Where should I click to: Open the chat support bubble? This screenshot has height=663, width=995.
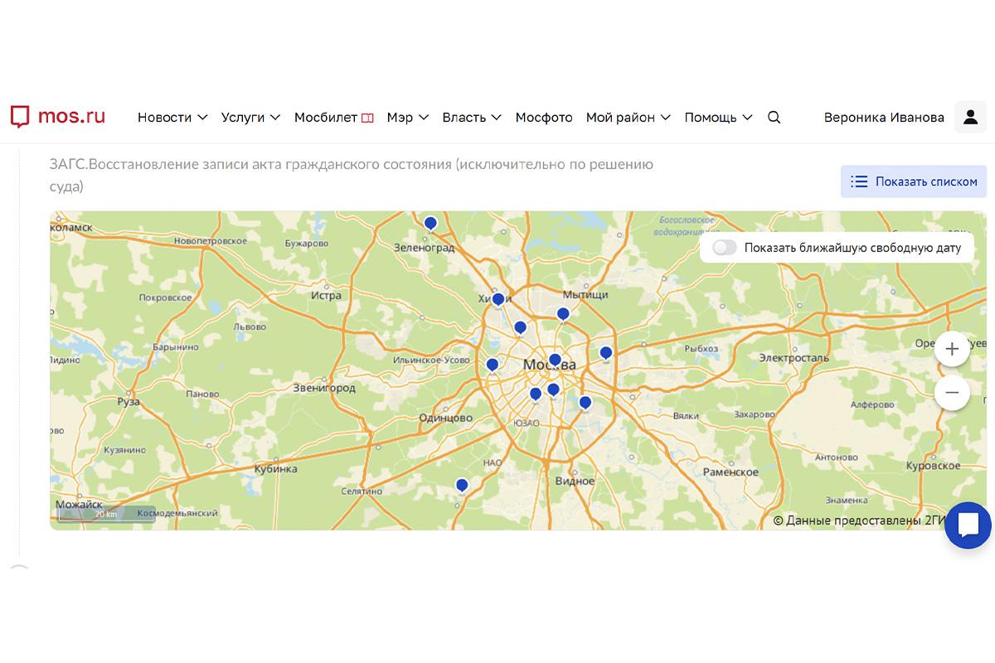[x=968, y=525]
